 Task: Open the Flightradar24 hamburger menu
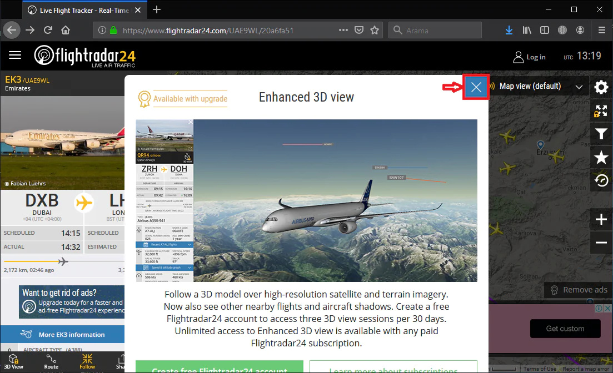(x=15, y=55)
